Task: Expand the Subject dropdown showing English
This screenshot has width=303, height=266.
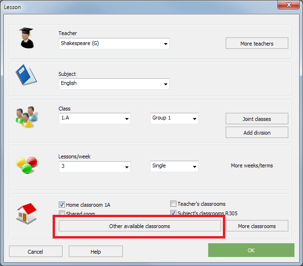Action: coord(165,84)
